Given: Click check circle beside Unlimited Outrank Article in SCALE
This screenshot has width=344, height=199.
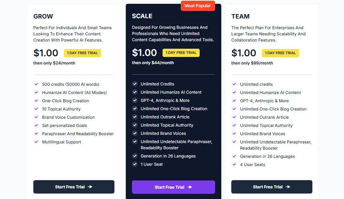Looking at the screenshot, I should [135, 117].
